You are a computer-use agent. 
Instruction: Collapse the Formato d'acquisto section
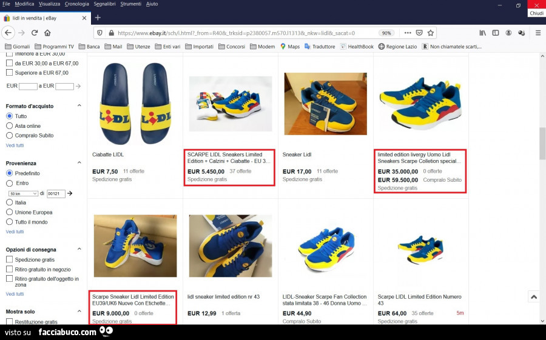(79, 105)
